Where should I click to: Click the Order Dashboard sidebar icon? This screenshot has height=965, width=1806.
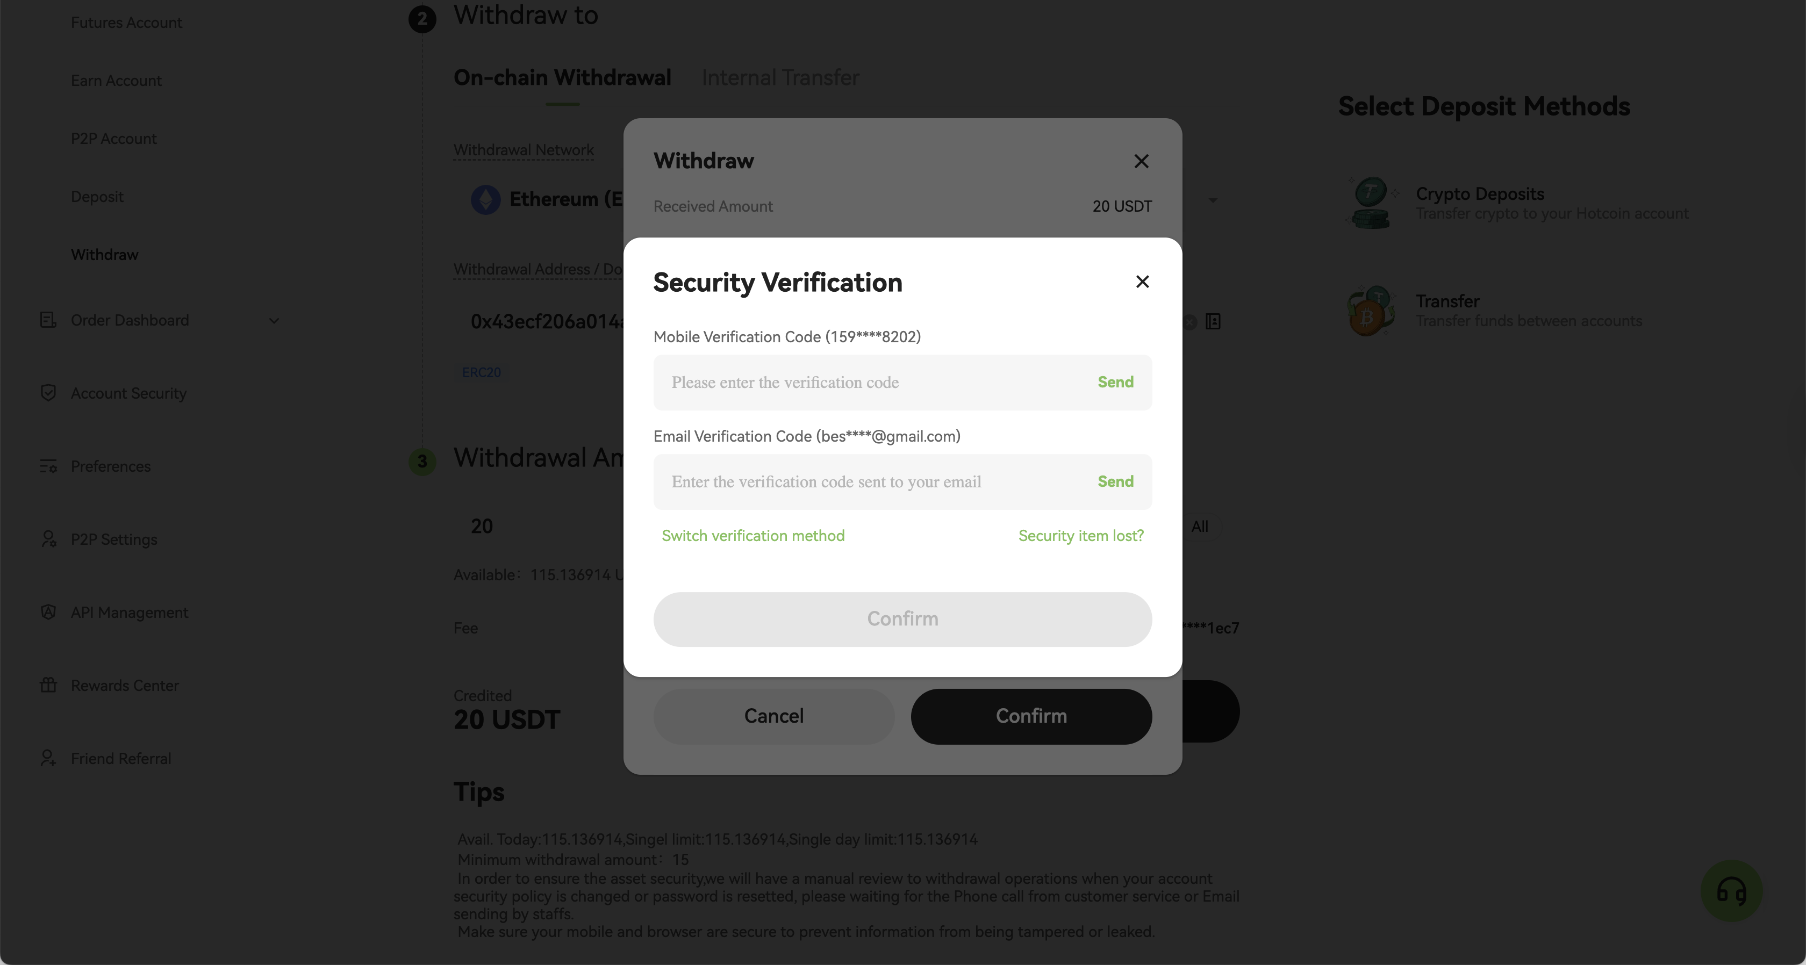pyautogui.click(x=48, y=320)
